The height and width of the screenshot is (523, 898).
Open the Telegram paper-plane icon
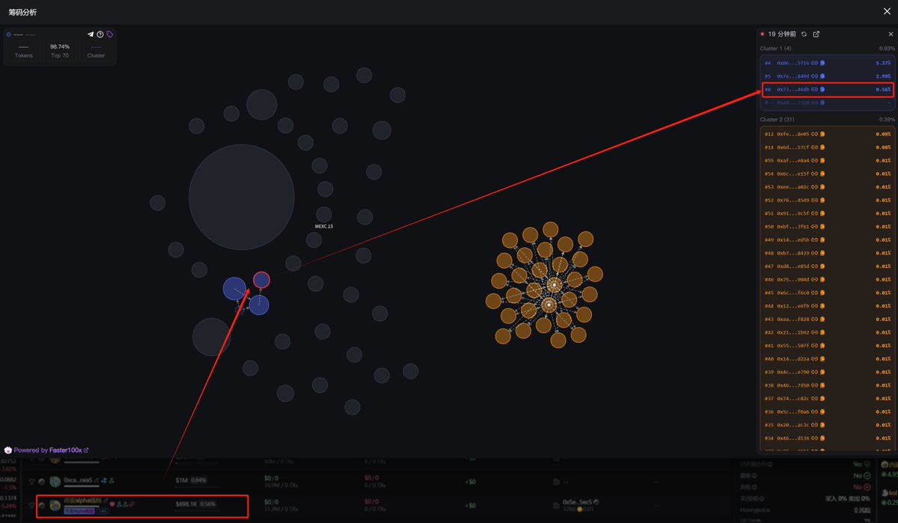pos(91,34)
